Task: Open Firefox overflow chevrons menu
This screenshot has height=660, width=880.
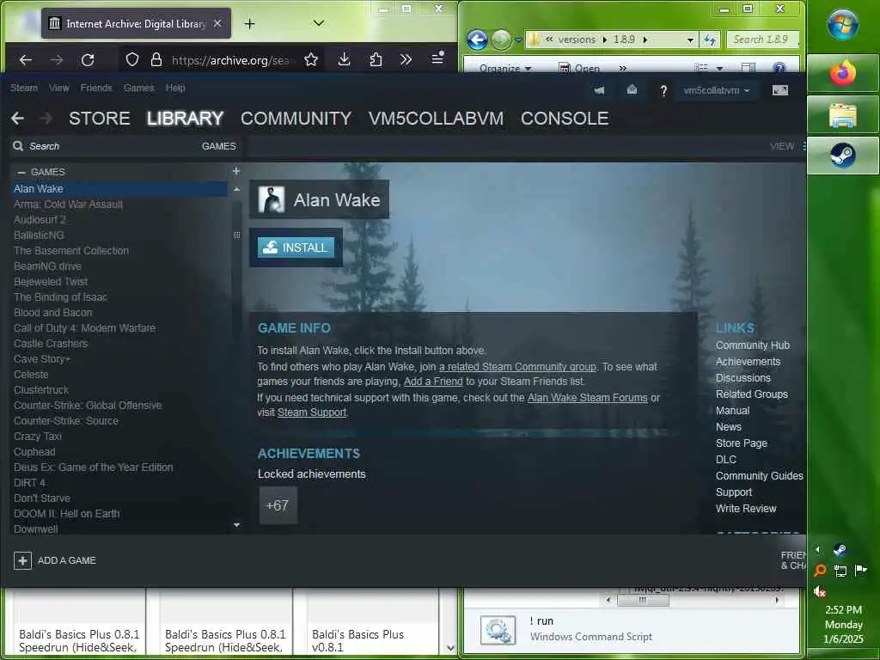Action: pos(406,59)
